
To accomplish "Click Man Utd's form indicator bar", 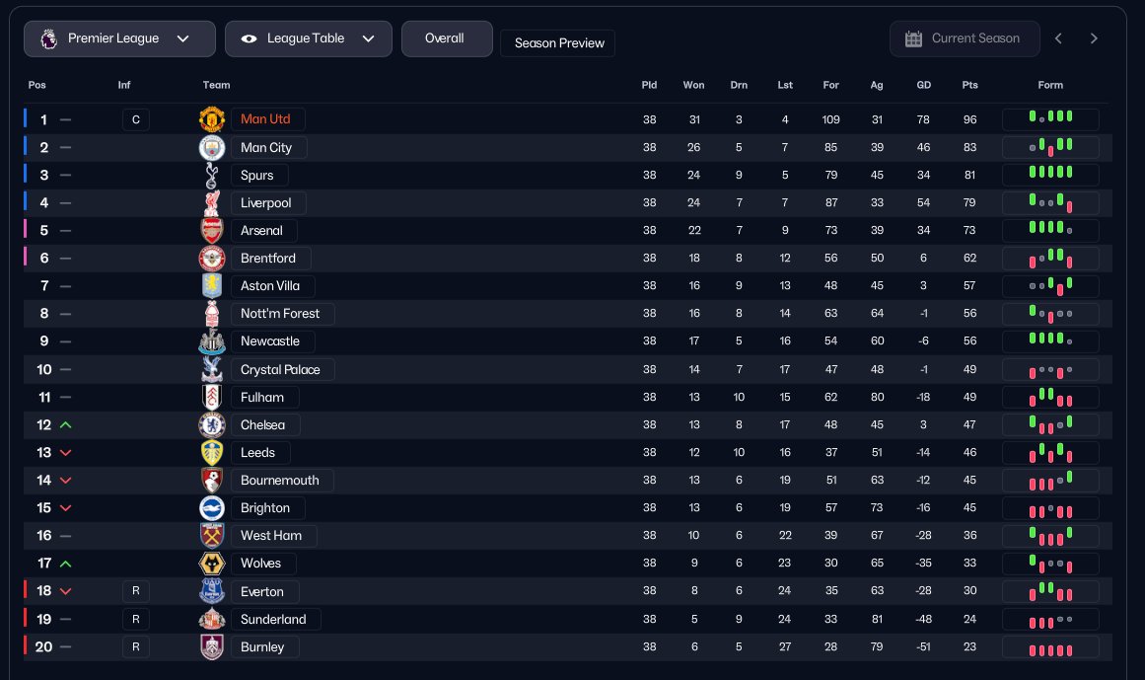I will pos(1050,119).
